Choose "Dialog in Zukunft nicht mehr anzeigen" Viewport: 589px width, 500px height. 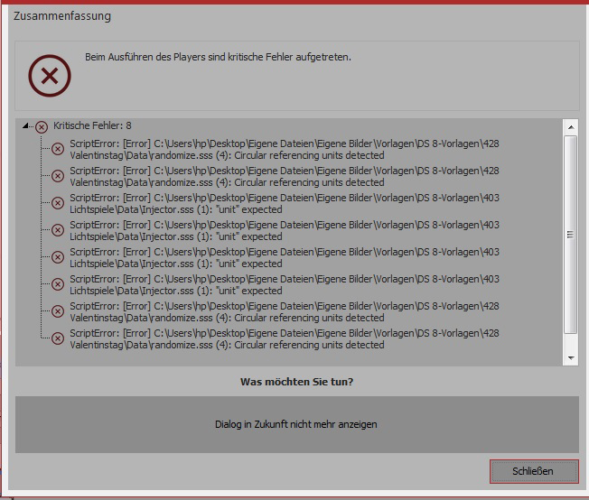click(x=296, y=424)
